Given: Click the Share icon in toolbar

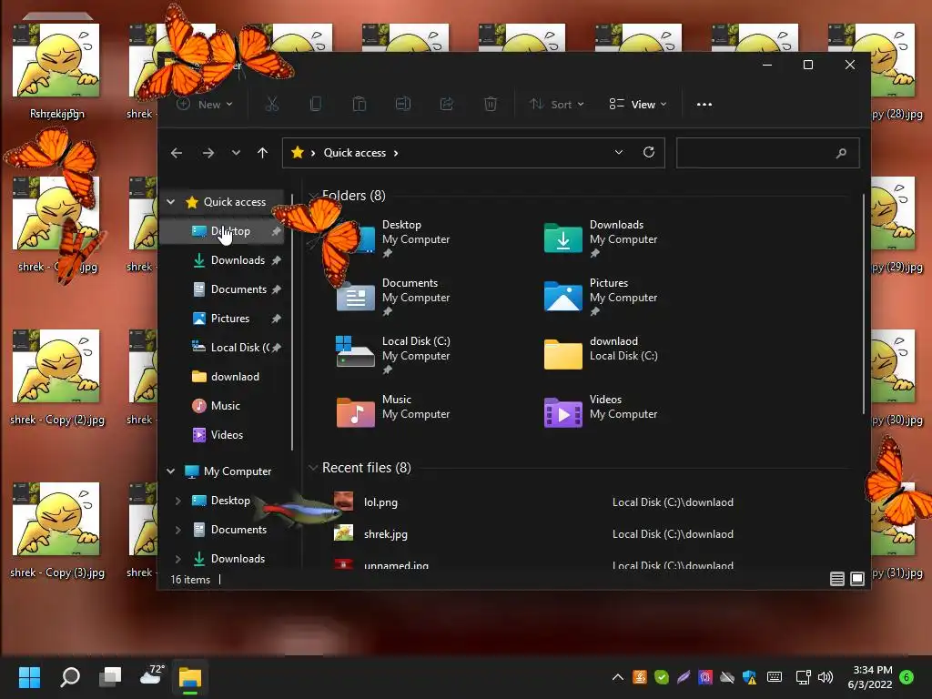Looking at the screenshot, I should coord(446,104).
